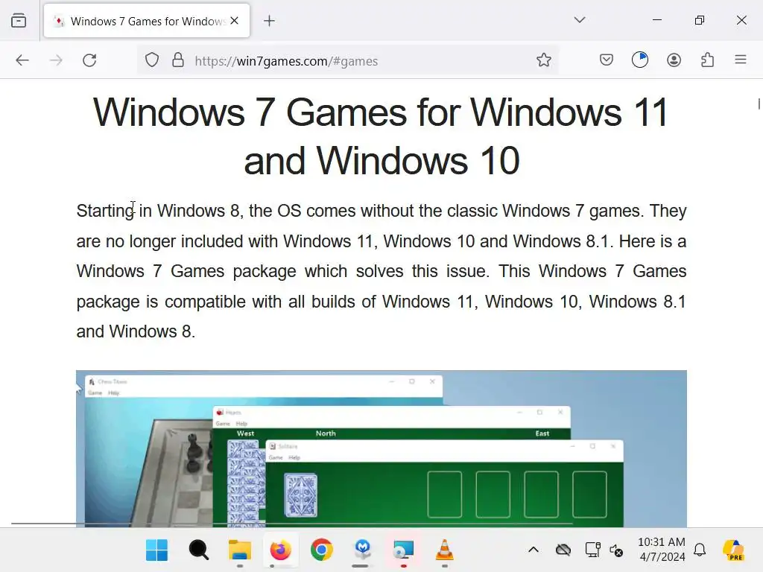Open the blue circular toolbar extension icon
The height and width of the screenshot is (572, 763).
[x=640, y=60]
